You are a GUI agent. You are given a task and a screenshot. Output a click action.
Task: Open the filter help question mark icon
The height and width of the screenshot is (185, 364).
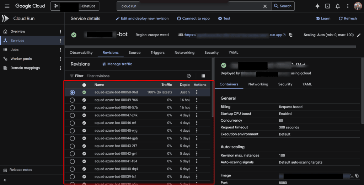tap(189, 76)
